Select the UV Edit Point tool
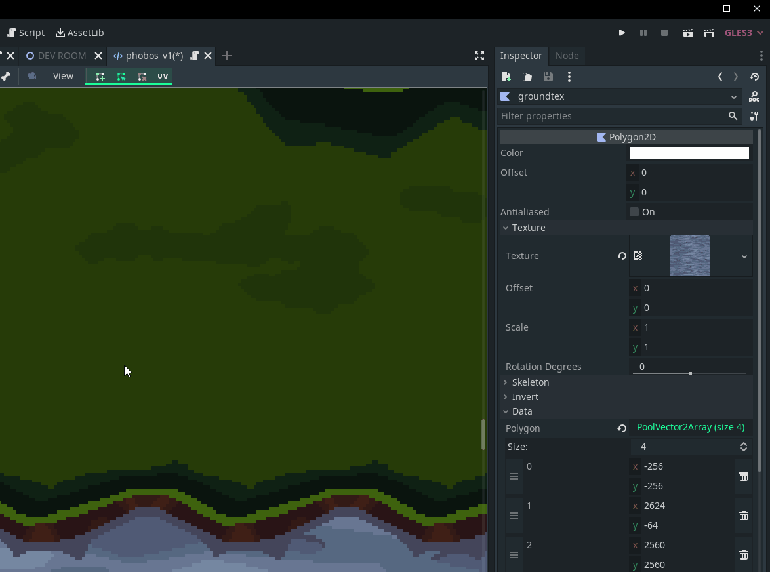 pos(121,76)
